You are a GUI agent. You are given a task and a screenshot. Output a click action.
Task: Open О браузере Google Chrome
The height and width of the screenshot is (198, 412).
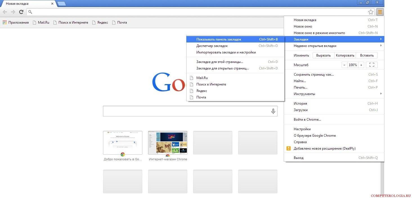click(x=334, y=136)
